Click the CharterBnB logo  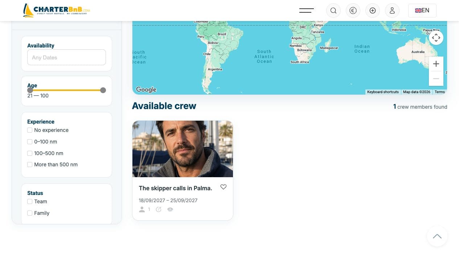click(x=57, y=11)
